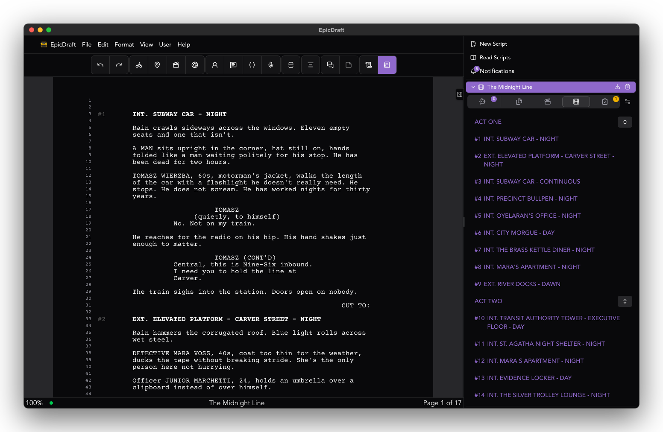
Task: Insert a Parenthetical element
Action: click(x=252, y=65)
